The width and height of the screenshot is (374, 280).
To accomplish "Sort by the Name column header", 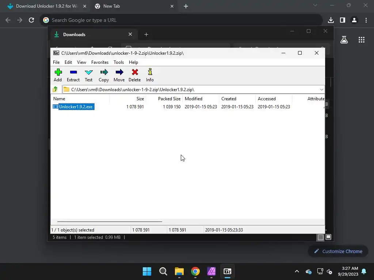I will pyautogui.click(x=80, y=98).
